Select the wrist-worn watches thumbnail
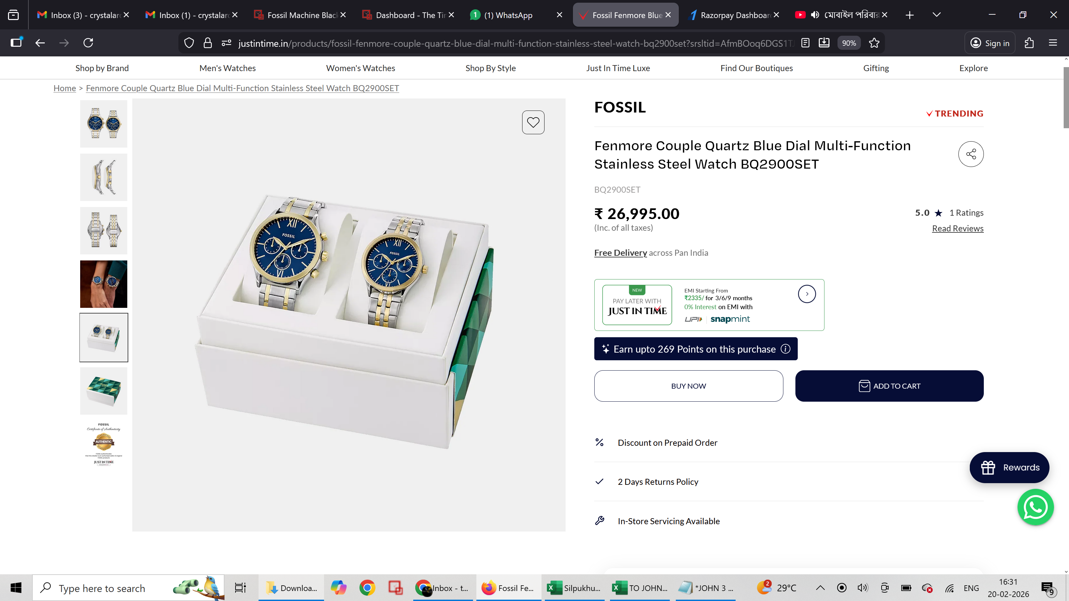Viewport: 1069px width, 601px height. pos(103,284)
